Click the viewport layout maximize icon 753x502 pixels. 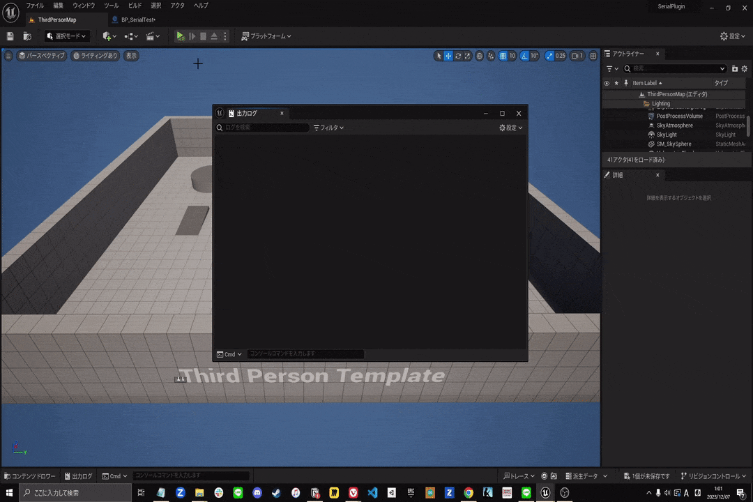point(593,56)
